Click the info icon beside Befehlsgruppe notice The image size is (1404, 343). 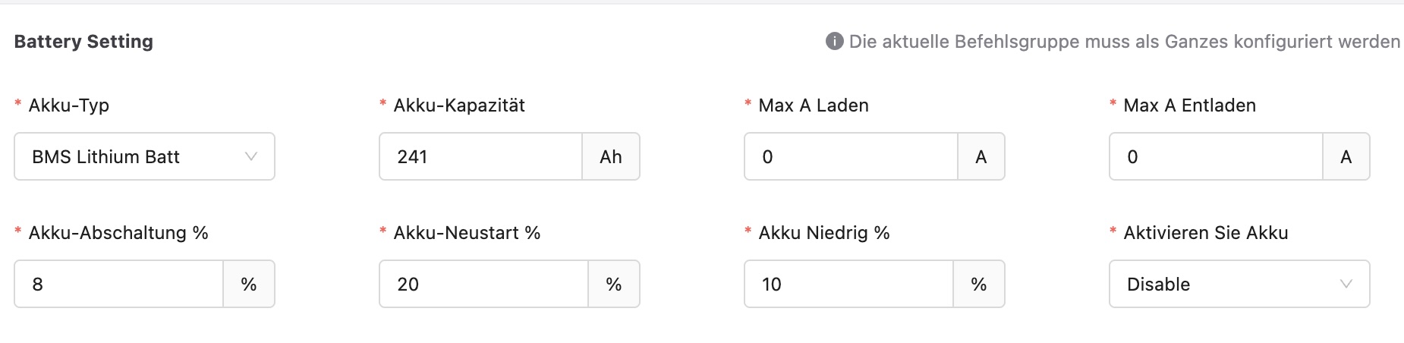(x=834, y=41)
